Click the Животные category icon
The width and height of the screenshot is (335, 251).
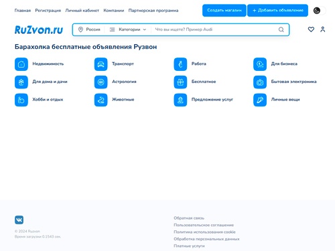[x=100, y=100]
